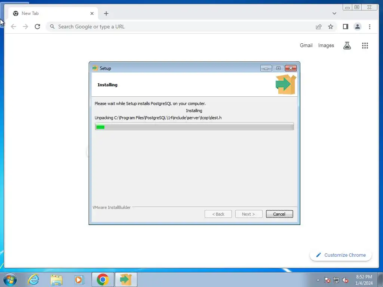
Task: Select the New Tab tab
Action: point(53,13)
